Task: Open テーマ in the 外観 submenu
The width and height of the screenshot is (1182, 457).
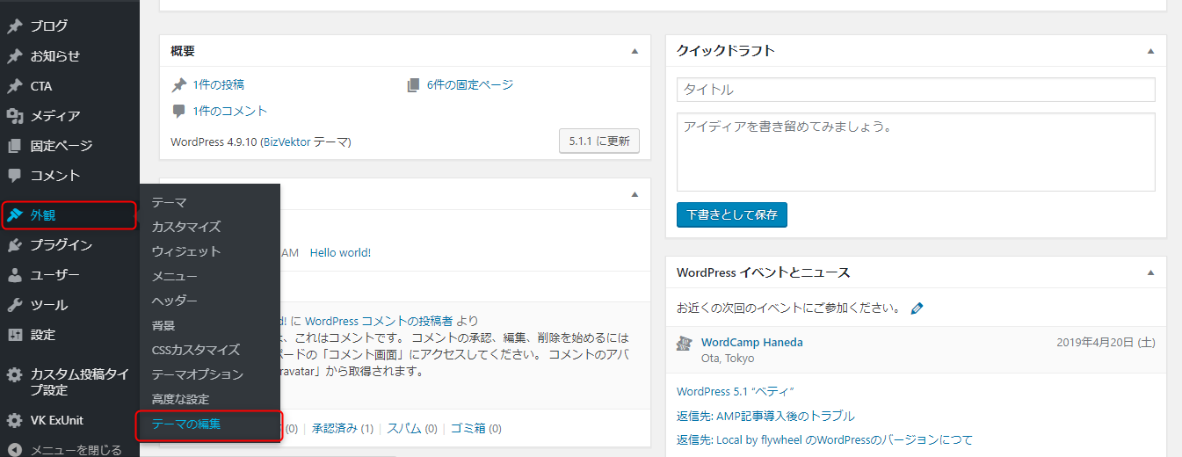Action: click(169, 202)
